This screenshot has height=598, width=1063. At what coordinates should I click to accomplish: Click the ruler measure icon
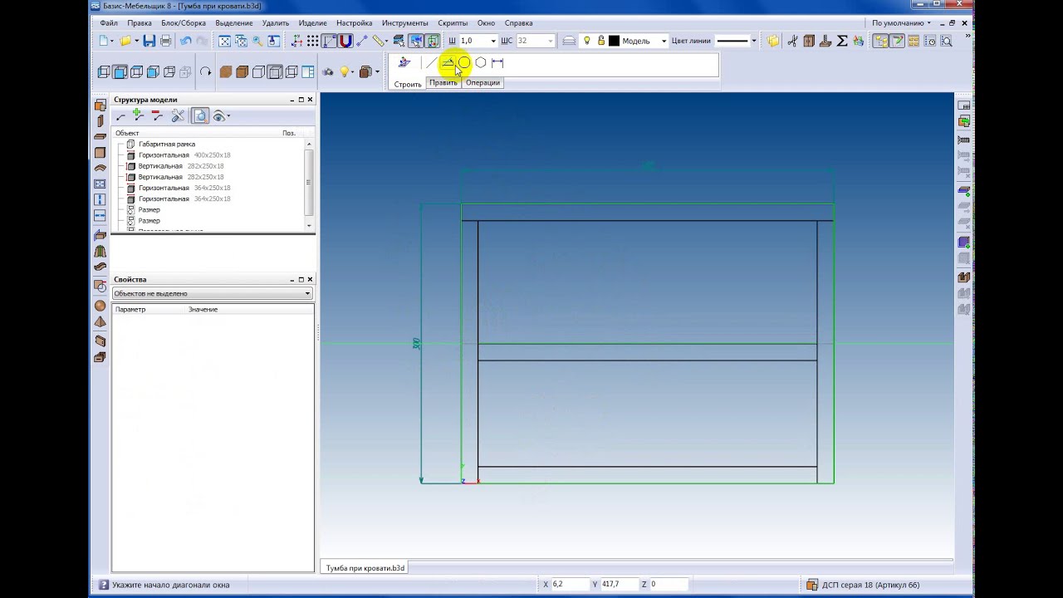[x=380, y=41]
